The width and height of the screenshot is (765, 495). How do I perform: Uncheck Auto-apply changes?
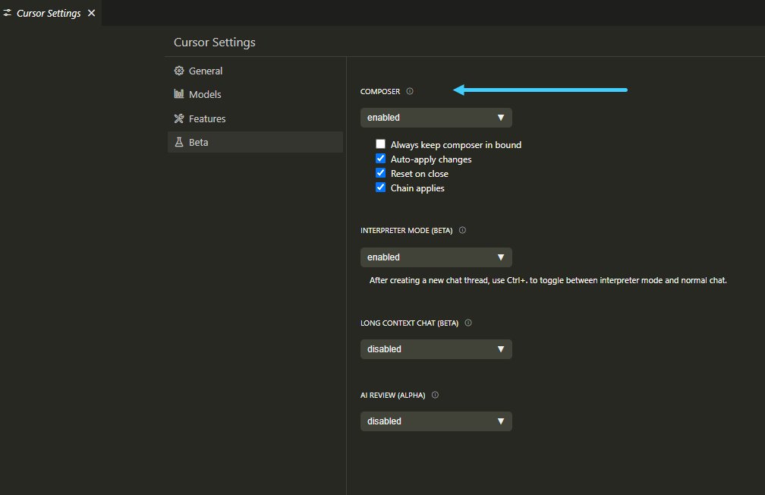(380, 159)
